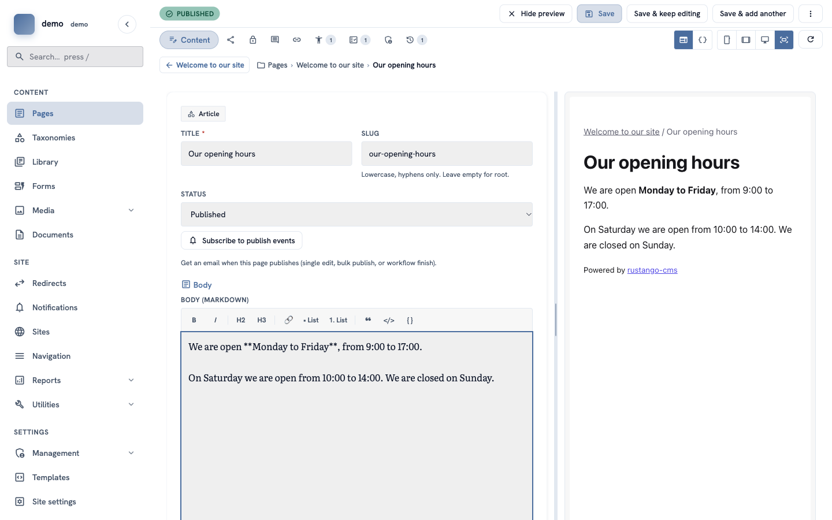This screenshot has height=520, width=832.
Task: Set preview to fit full width
Action: pyautogui.click(x=784, y=40)
